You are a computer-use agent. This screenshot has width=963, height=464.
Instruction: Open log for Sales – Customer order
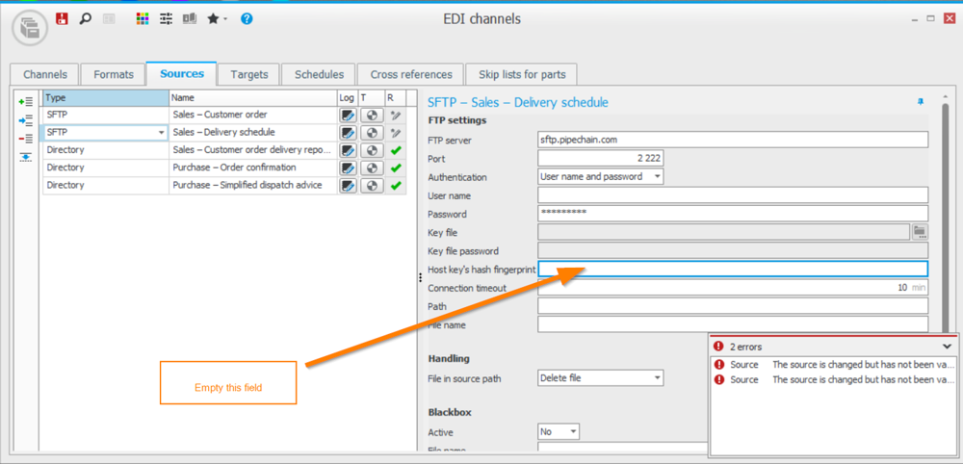[x=349, y=115]
